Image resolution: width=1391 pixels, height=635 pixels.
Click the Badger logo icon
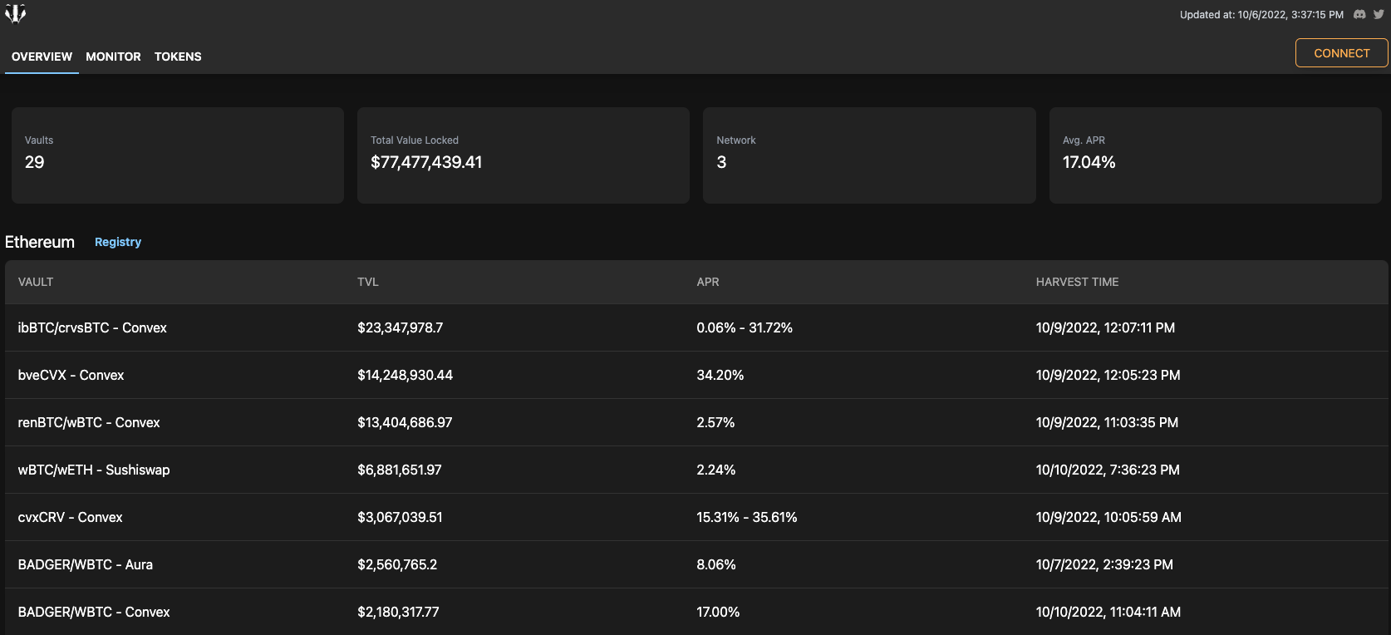click(x=15, y=14)
